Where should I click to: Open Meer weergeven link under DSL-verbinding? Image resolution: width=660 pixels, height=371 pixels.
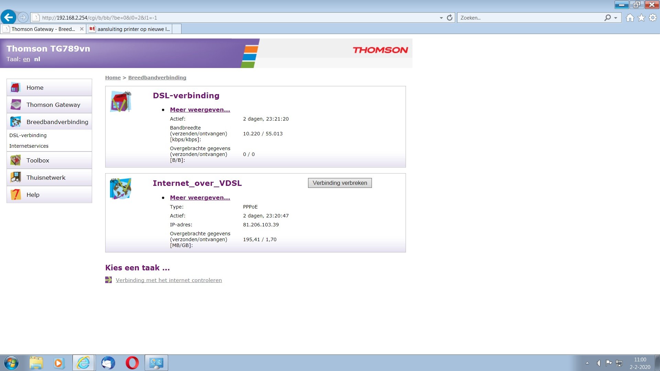(200, 110)
